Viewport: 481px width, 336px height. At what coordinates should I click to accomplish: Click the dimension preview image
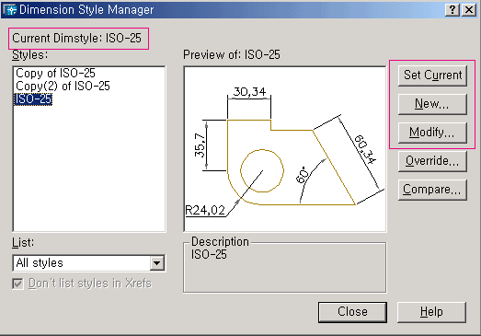point(285,149)
